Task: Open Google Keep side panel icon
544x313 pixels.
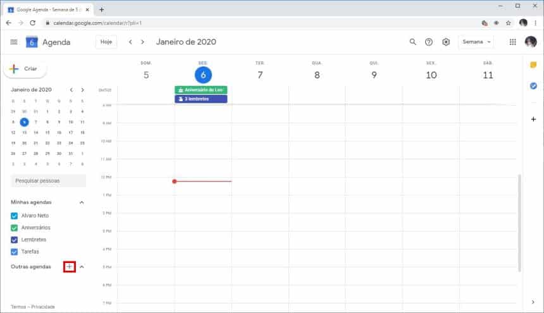Action: 533,65
